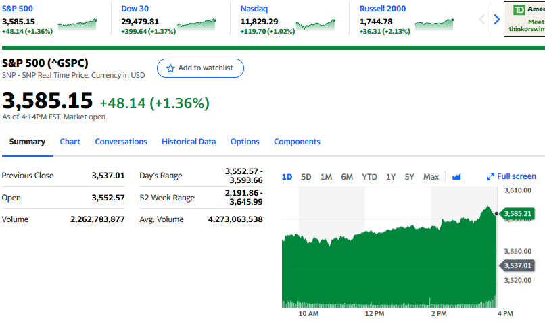
Task: Switch to the Historical Data tab
Action: coord(189,142)
